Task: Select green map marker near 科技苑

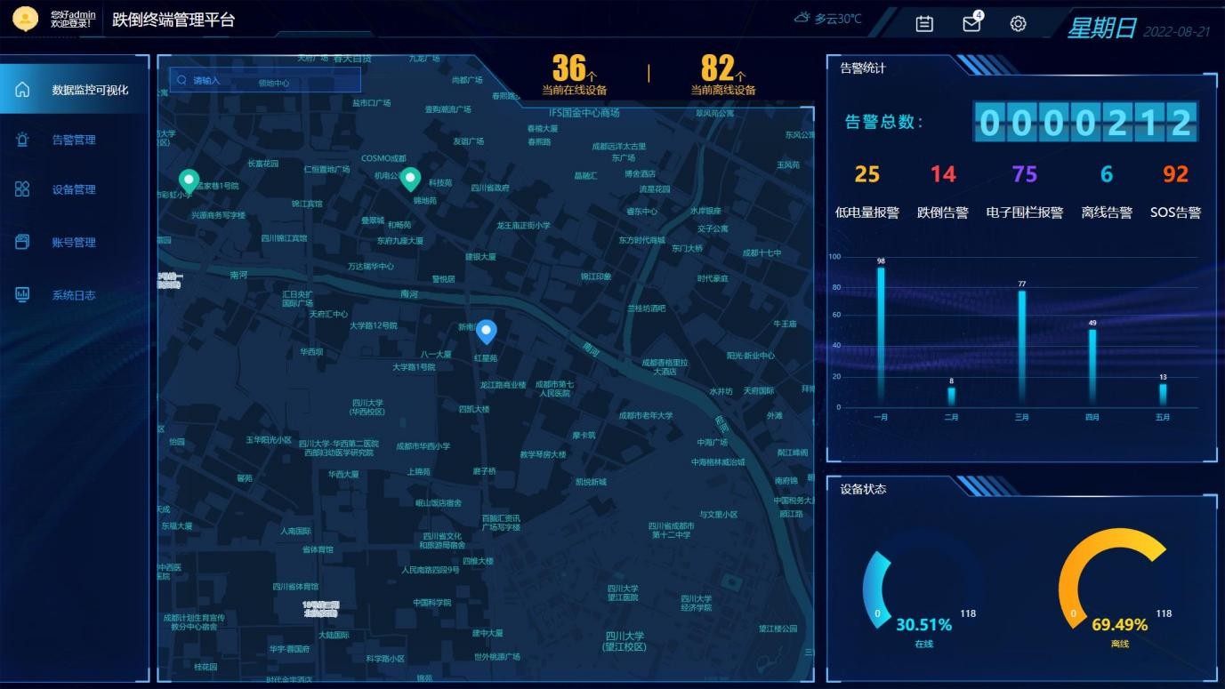Action: pos(409,179)
